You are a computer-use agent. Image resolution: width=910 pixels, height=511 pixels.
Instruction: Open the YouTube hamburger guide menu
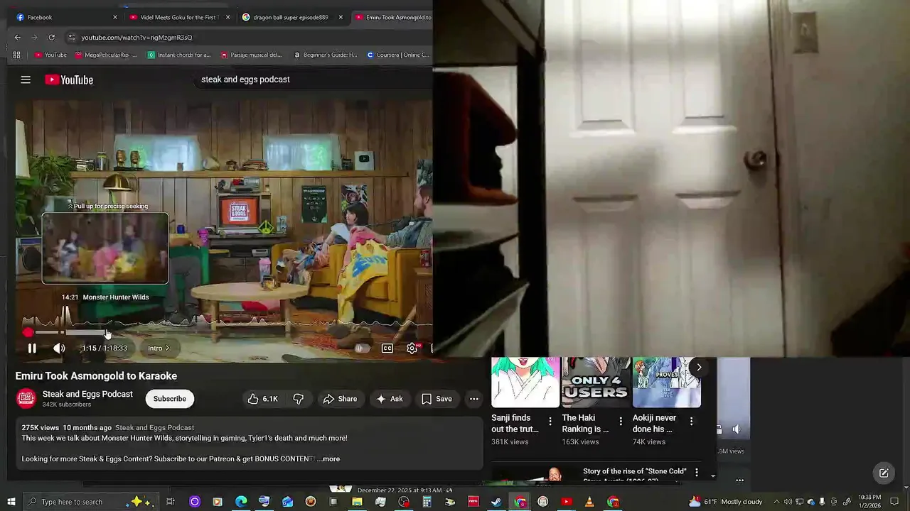(x=26, y=79)
